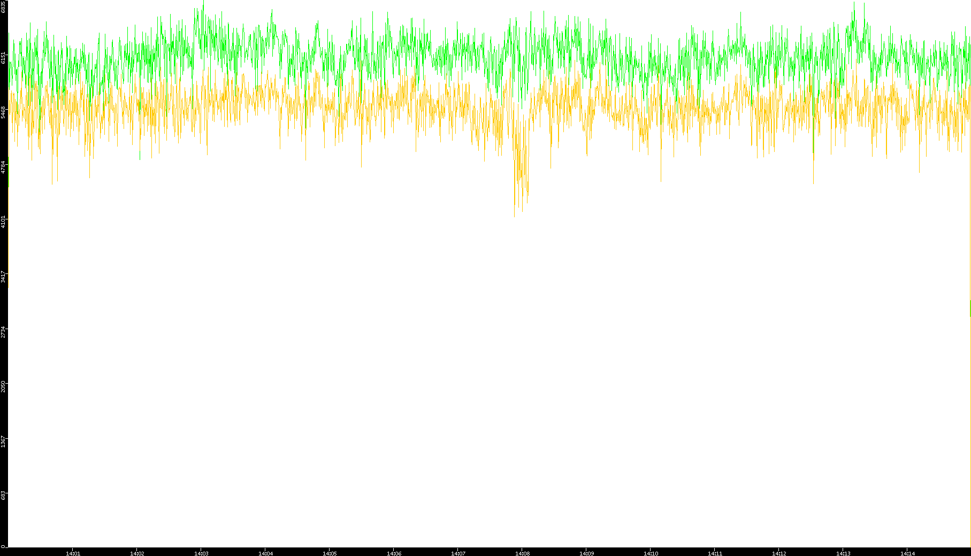971x556 pixels.
Task: Click the 2050 value axis label
Action: [4, 386]
